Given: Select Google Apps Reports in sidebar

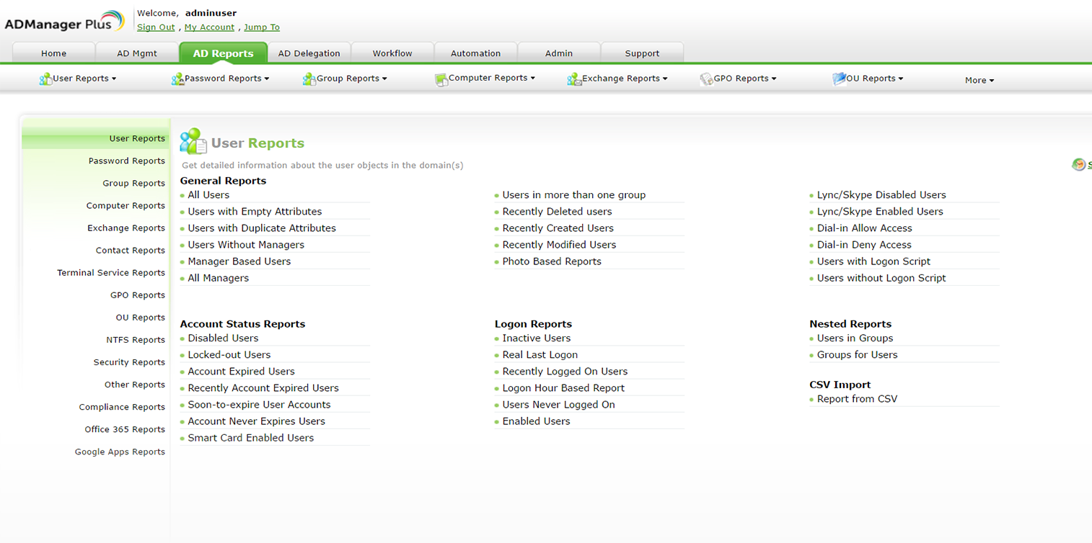Looking at the screenshot, I should coord(120,452).
